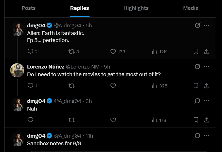
Task: Reply to the Alien: Earth post
Action: 31,52
